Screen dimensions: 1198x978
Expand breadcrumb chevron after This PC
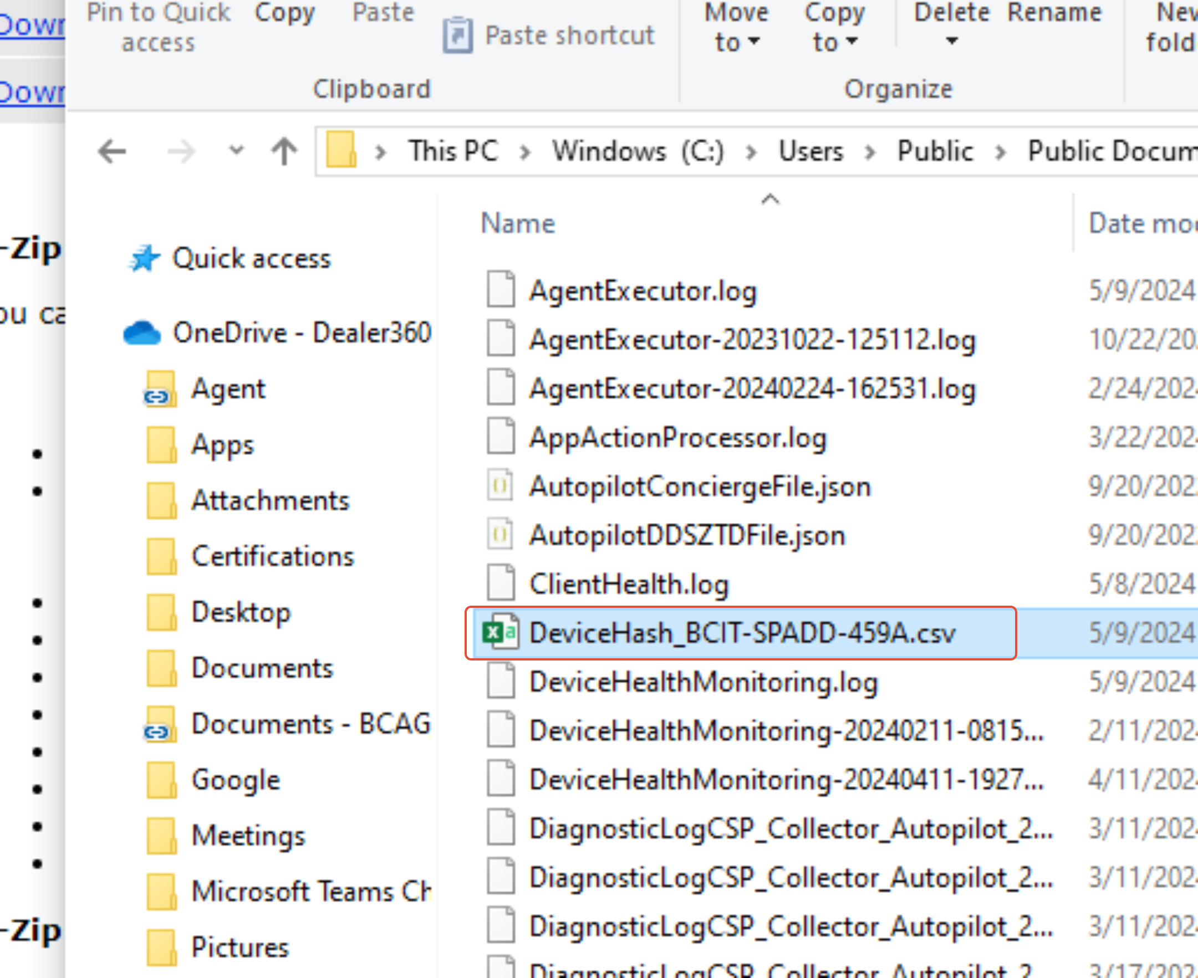coord(524,152)
